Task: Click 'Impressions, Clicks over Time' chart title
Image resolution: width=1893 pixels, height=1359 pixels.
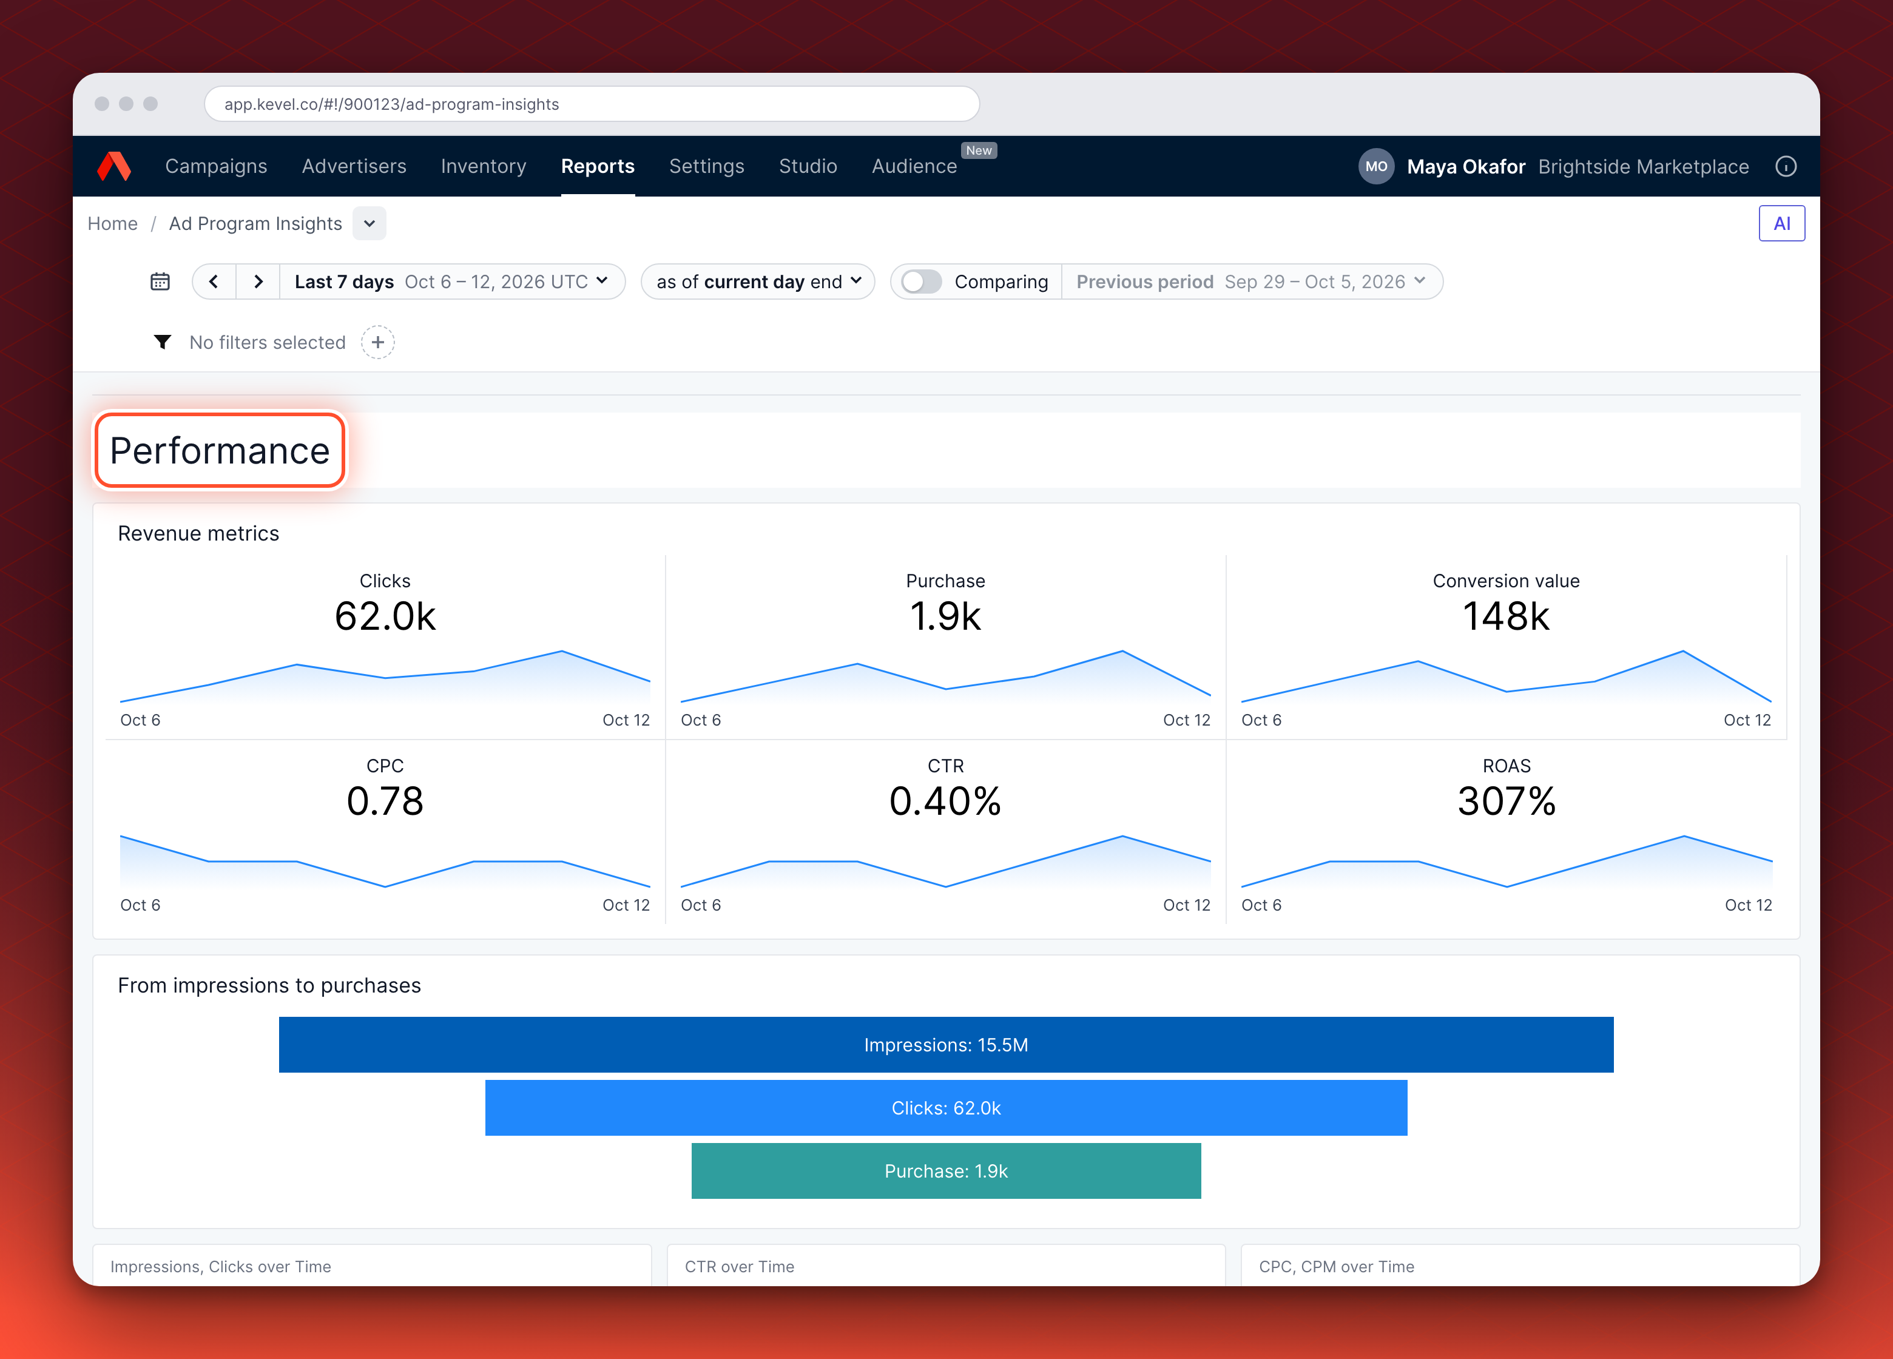Action: [x=220, y=1266]
